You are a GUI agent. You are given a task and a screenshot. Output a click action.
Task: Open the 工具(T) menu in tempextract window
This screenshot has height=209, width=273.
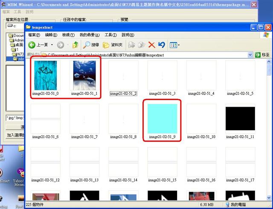[x=110, y=35]
